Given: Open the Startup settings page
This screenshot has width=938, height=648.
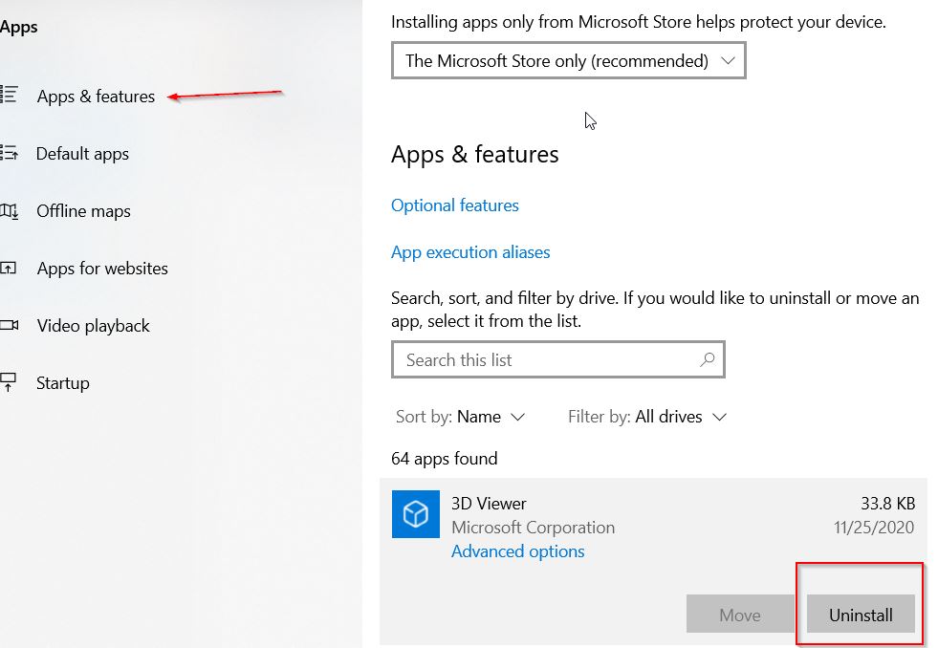Looking at the screenshot, I should click(63, 383).
